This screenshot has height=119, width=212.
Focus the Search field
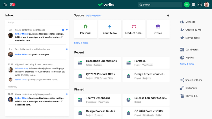(x=160, y=5)
